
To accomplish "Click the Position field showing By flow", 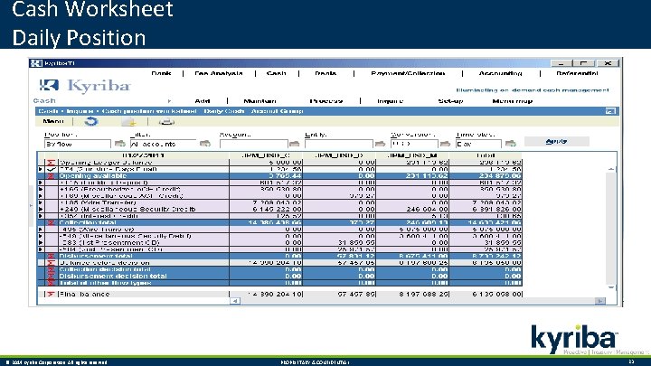I will click(78, 144).
